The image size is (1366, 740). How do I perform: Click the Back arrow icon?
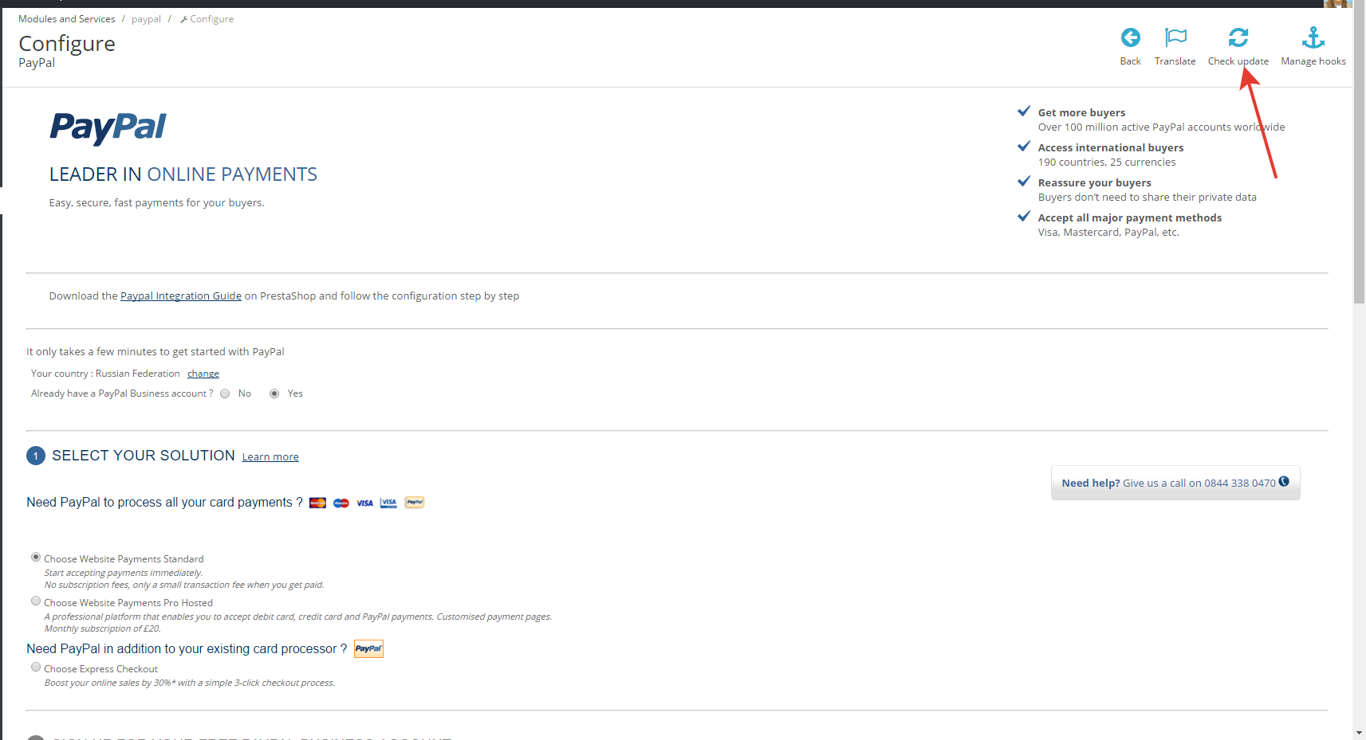(x=1130, y=37)
